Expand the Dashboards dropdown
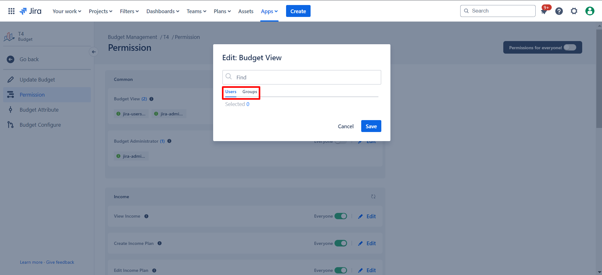 pos(163,11)
